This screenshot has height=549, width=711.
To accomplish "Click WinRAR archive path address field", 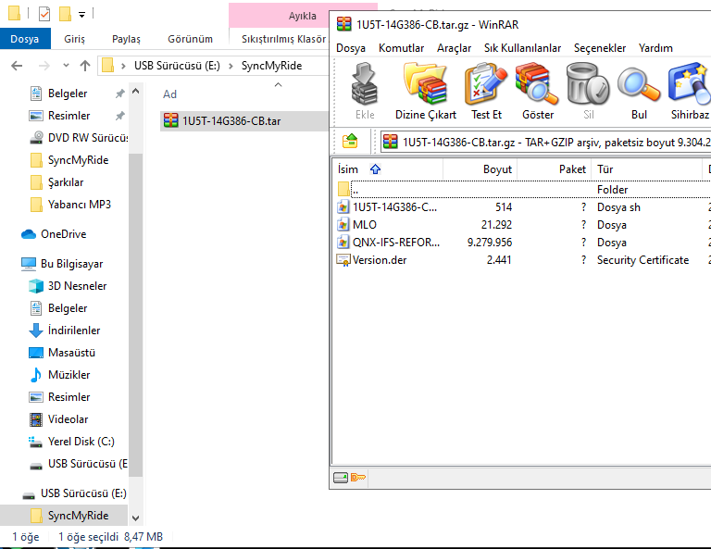I will click(x=545, y=142).
